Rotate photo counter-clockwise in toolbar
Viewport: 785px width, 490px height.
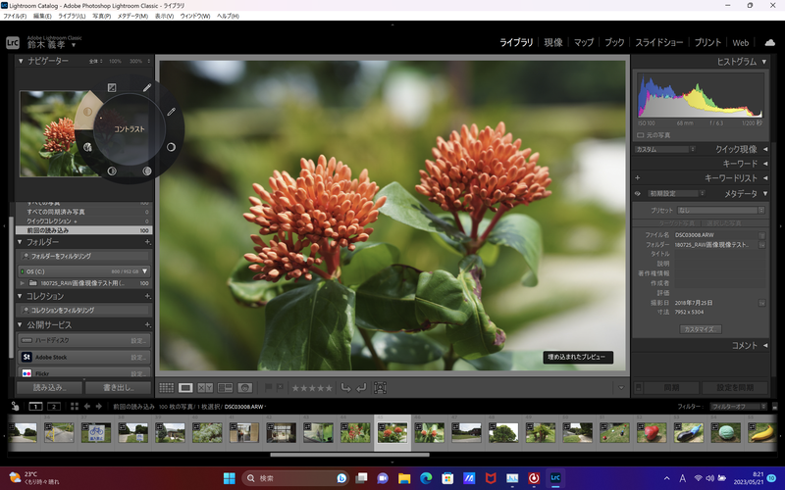click(345, 387)
